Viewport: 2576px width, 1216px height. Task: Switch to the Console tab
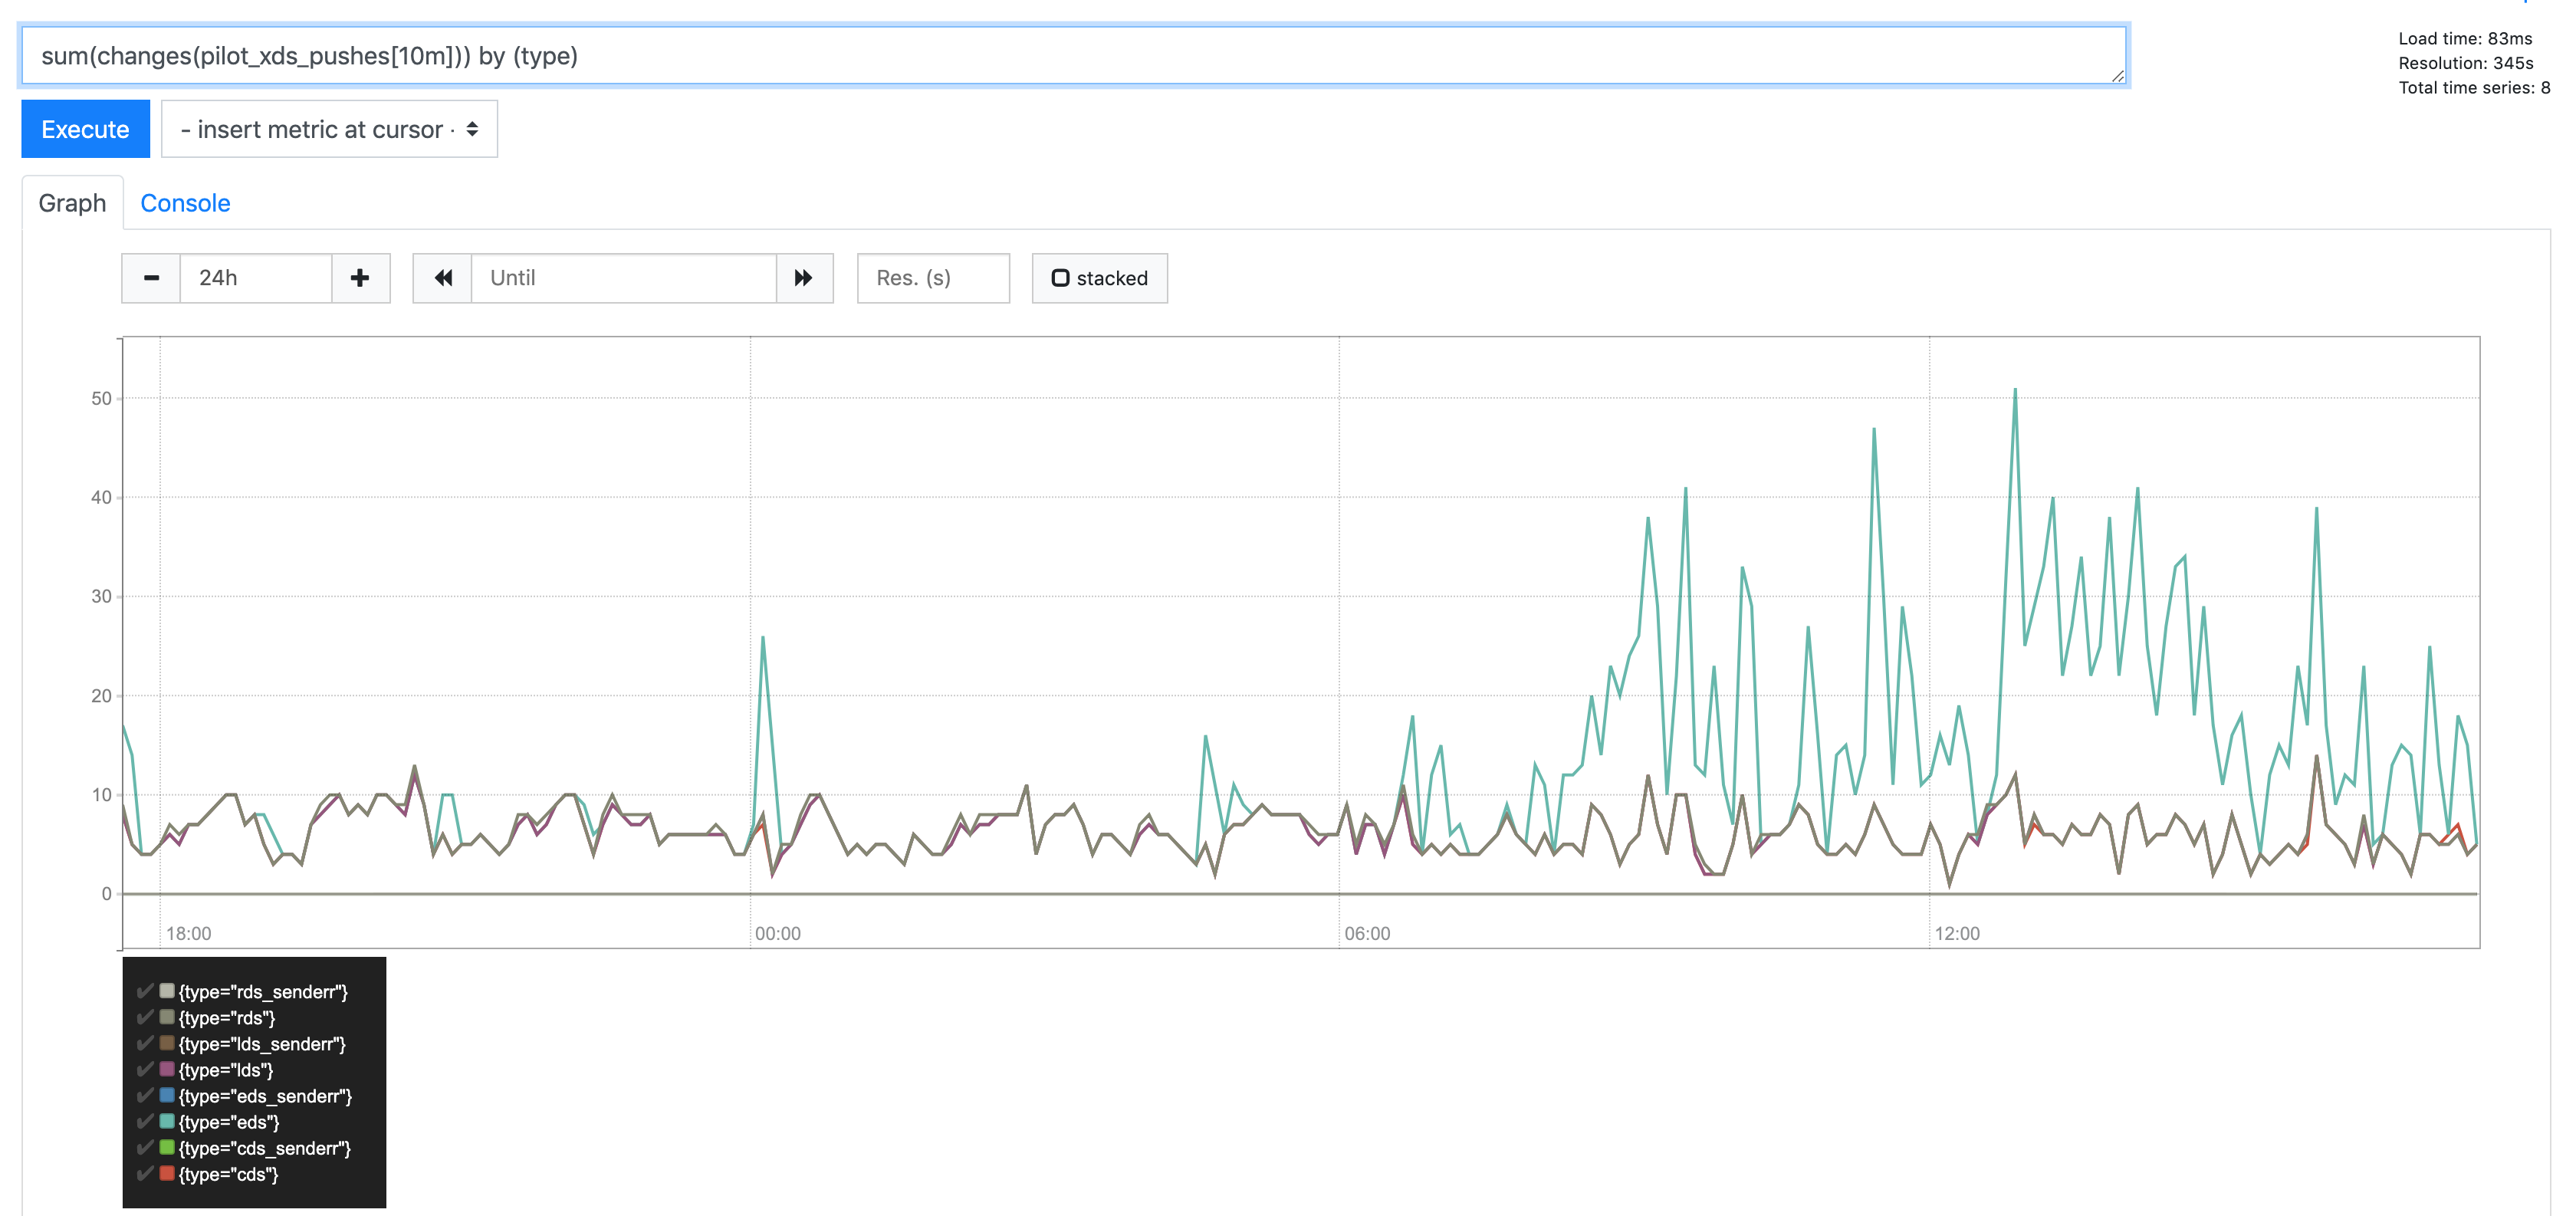pyautogui.click(x=185, y=203)
